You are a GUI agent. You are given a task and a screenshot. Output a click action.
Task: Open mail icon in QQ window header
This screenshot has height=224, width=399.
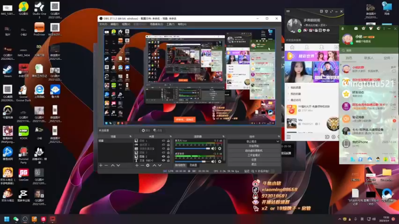[356, 28]
